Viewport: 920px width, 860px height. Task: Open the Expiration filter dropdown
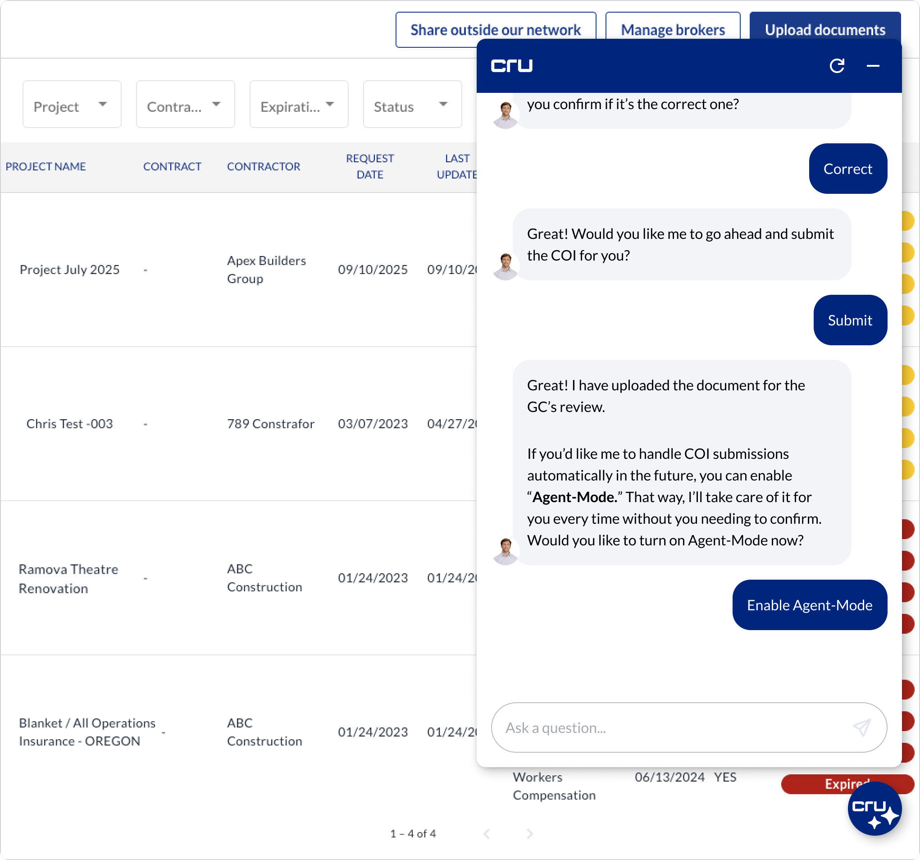[x=299, y=105]
